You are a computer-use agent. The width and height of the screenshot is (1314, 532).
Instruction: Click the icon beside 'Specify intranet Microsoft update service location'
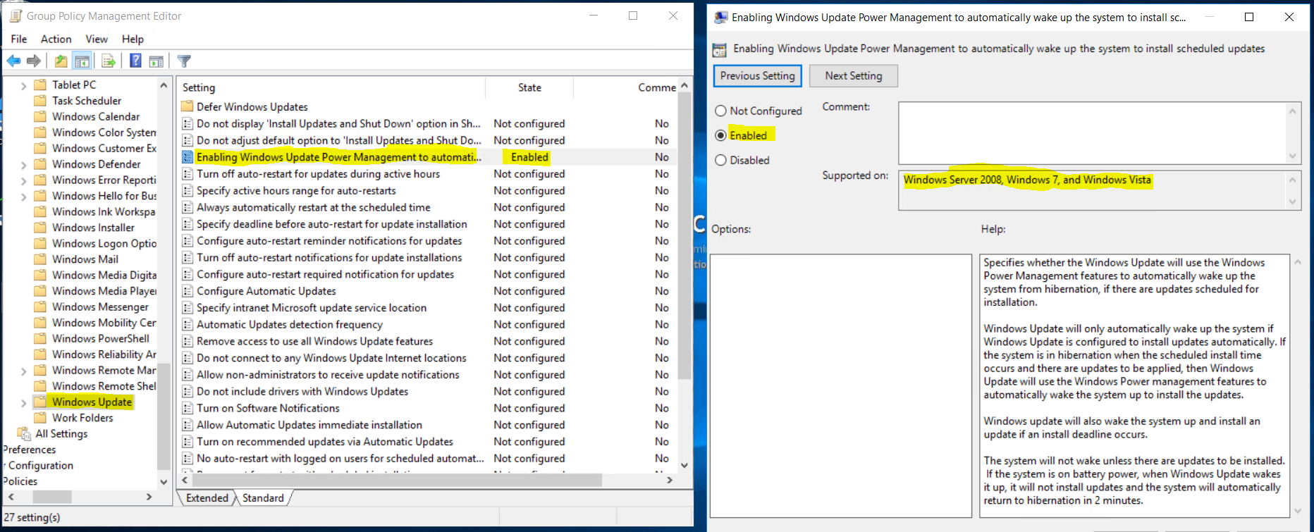(188, 308)
